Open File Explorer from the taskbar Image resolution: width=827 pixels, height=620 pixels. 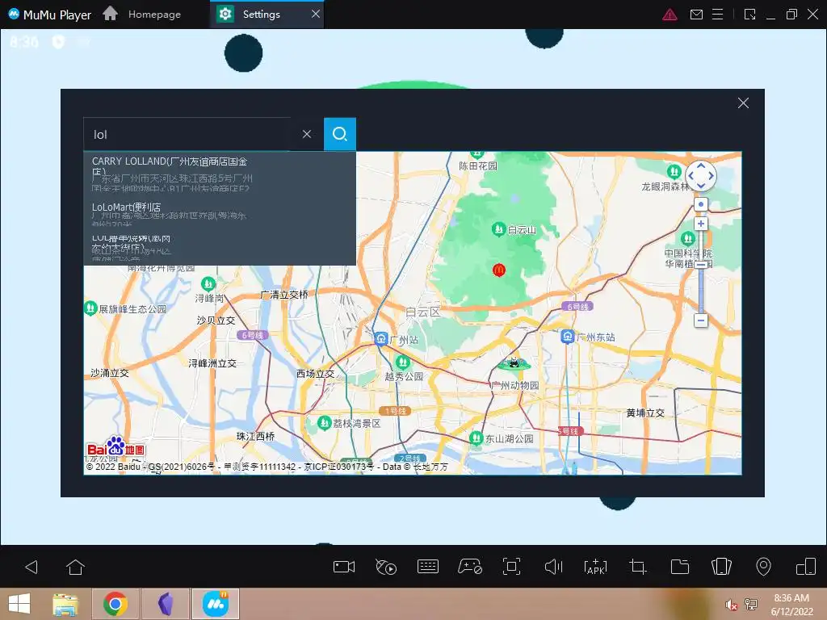tap(65, 604)
